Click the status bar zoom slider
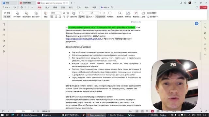The height and width of the screenshot is (117, 209). point(191,111)
